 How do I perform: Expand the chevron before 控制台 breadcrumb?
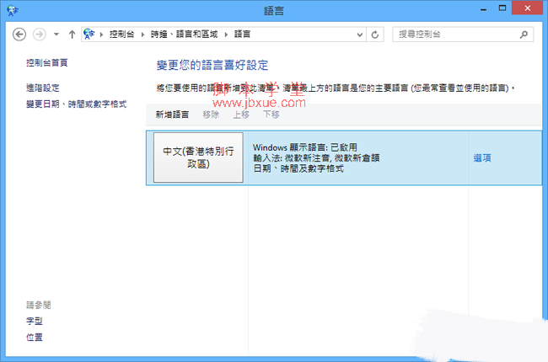click(x=101, y=35)
